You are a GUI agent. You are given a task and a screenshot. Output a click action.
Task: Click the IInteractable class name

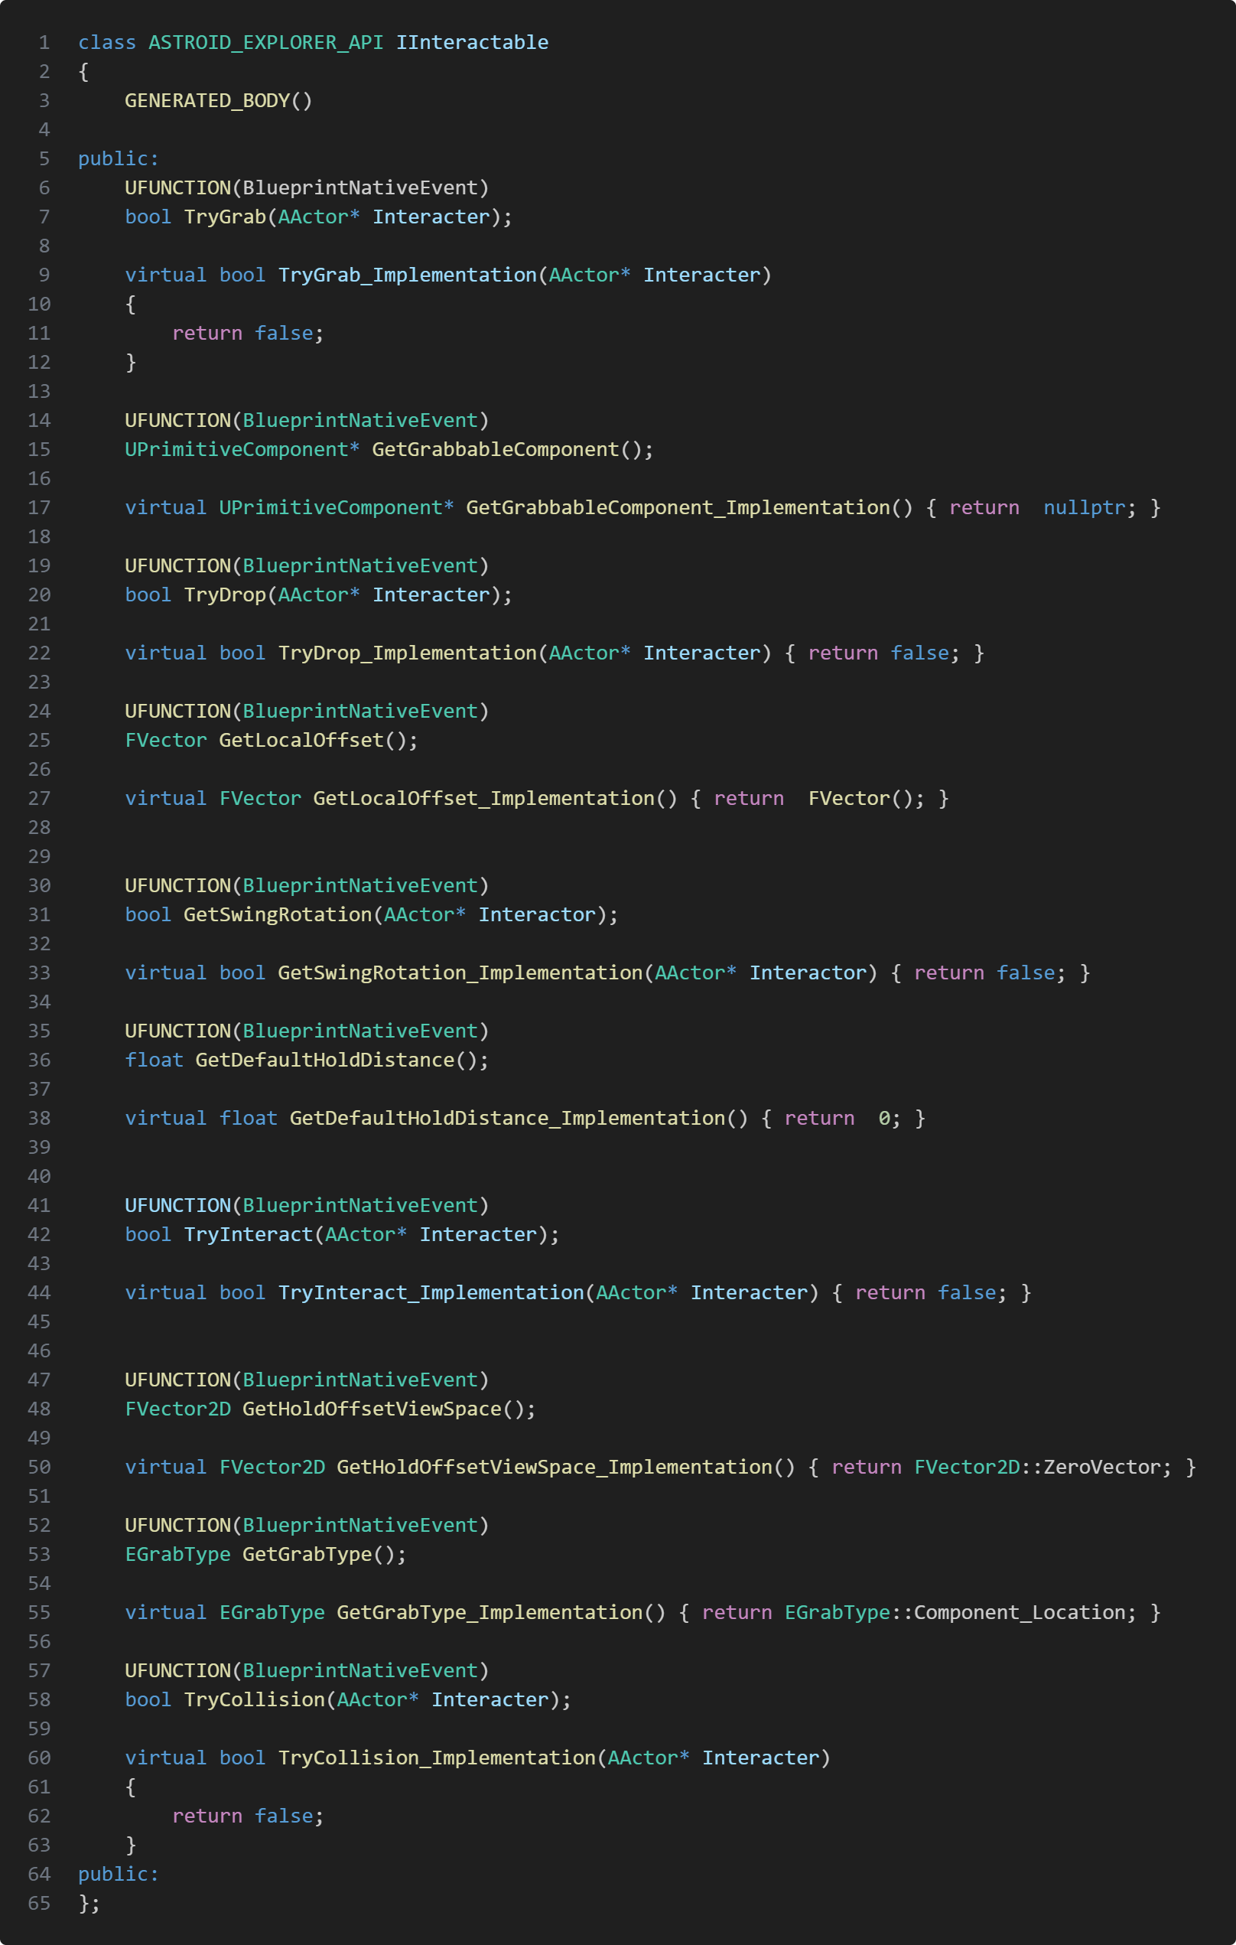click(471, 42)
